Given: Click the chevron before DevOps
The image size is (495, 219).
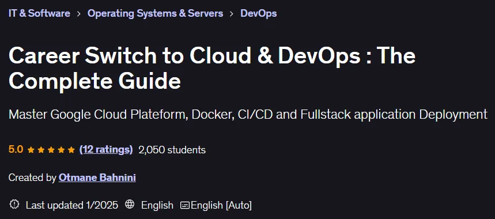Looking at the screenshot, I should (232, 14).
